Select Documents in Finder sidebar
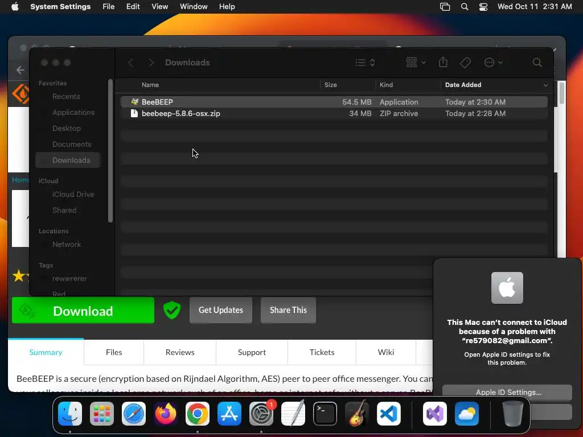 pos(68,145)
